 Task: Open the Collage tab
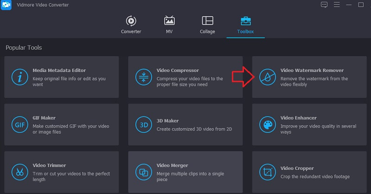[207, 25]
